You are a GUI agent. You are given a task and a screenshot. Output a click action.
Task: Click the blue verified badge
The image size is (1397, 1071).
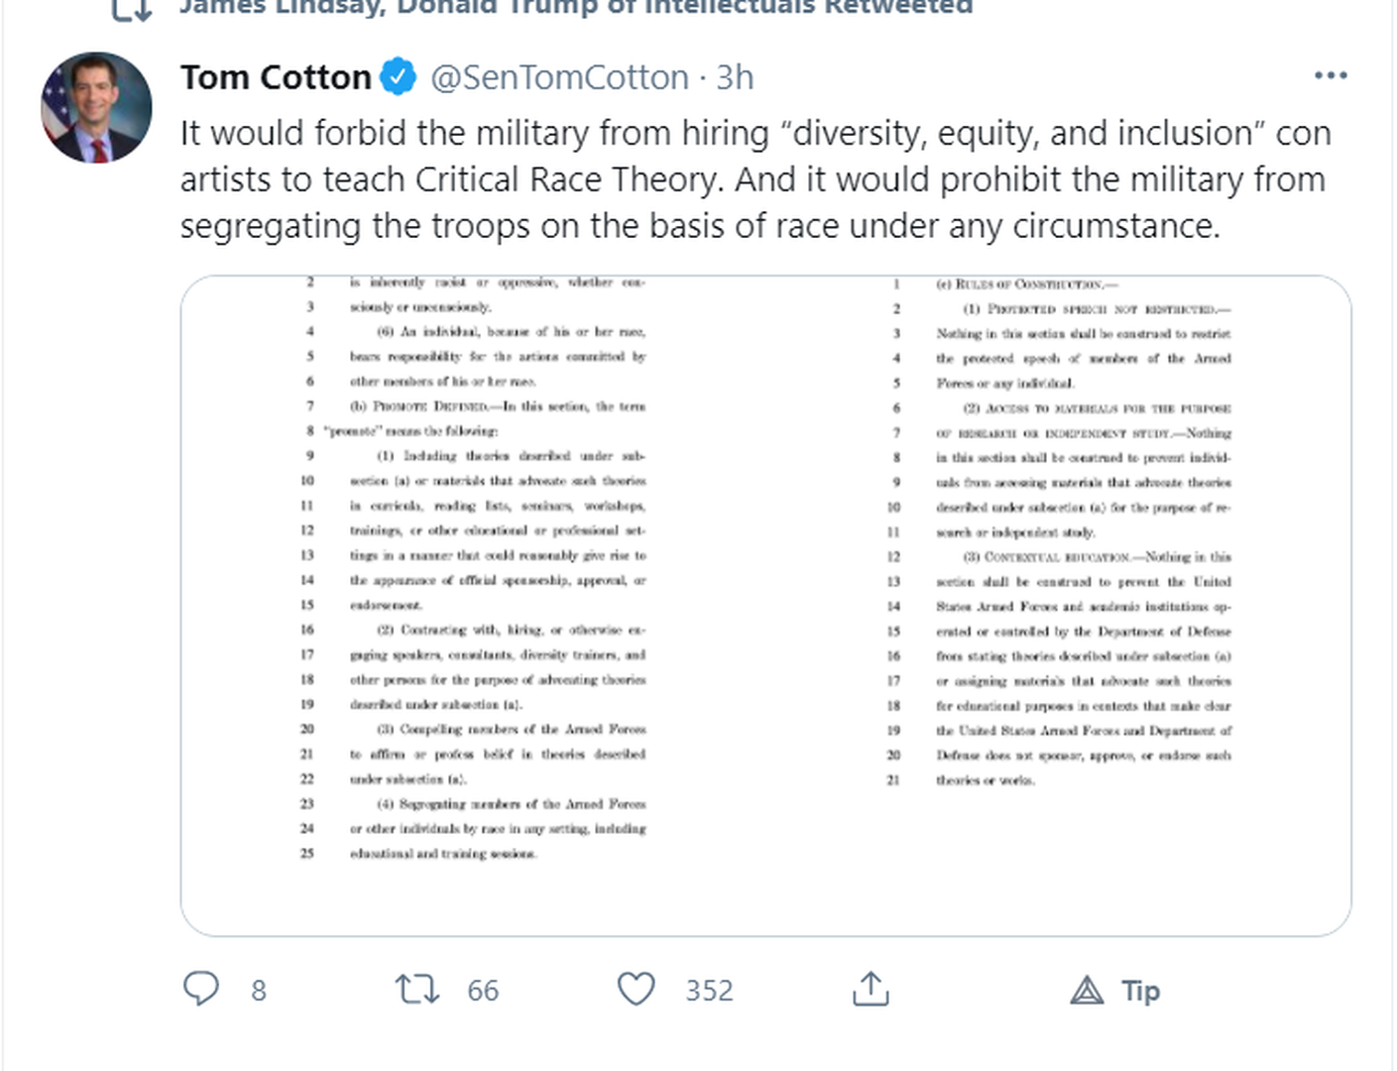[399, 76]
